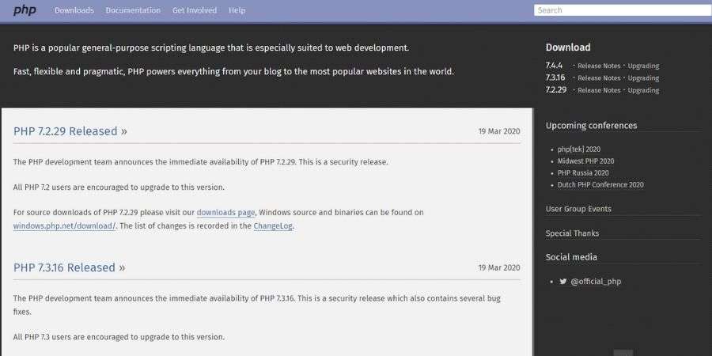
Task: Open the PHP 7.3.16 Released headline
Action: 70,267
